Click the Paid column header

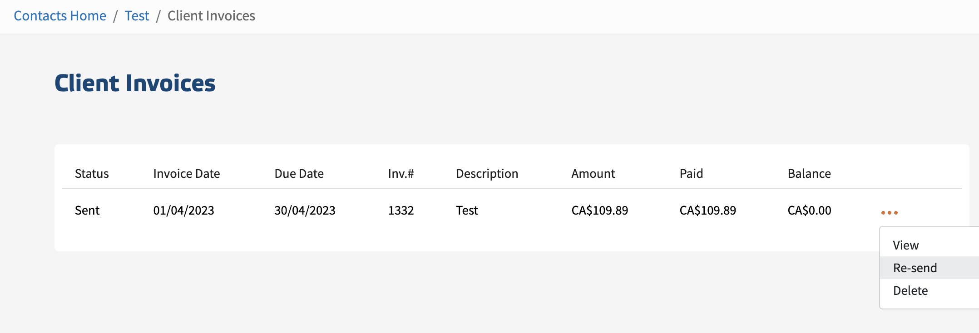click(x=691, y=174)
